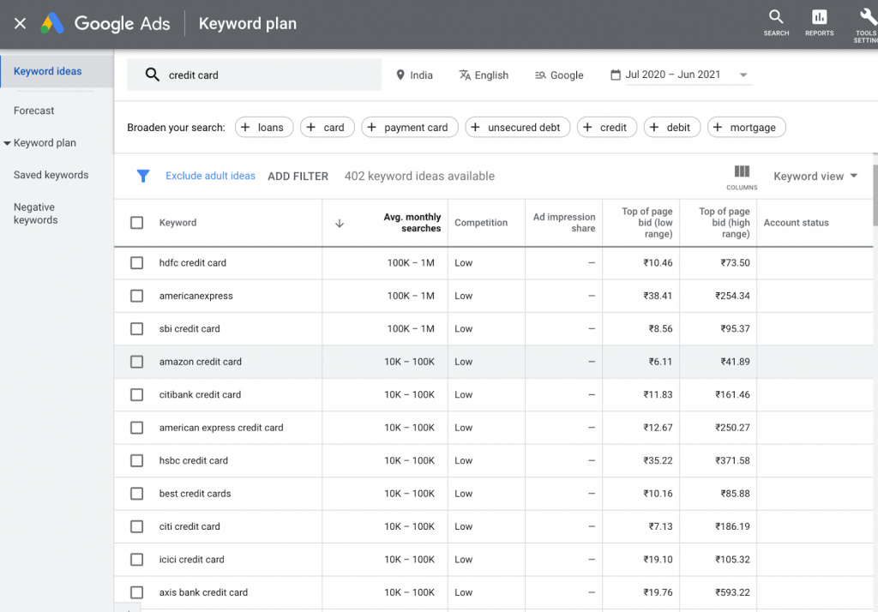Click the Exclude adult ideas link
Viewport: 878px width, 612px height.
[211, 176]
